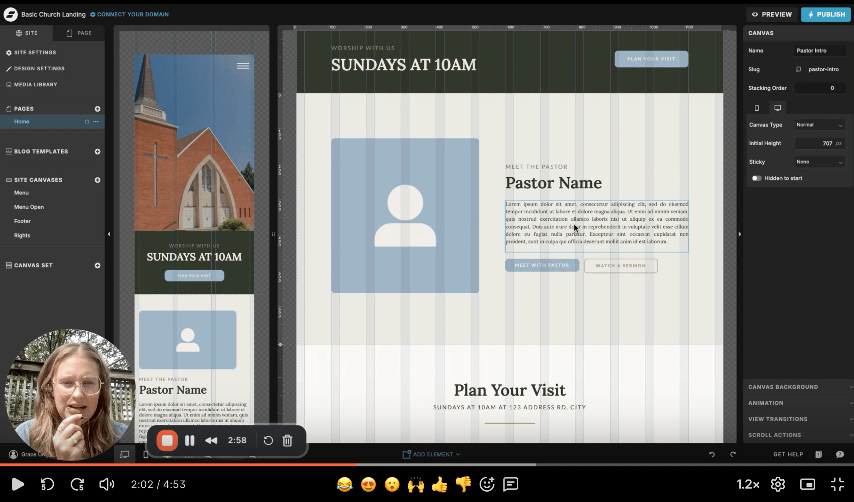This screenshot has width=854, height=502.
Task: Add a new blog template
Action: tap(97, 152)
